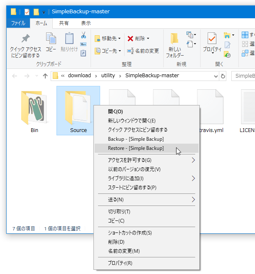The width and height of the screenshot is (255, 274).
Task: Click utility in the address path
Action: point(108,76)
